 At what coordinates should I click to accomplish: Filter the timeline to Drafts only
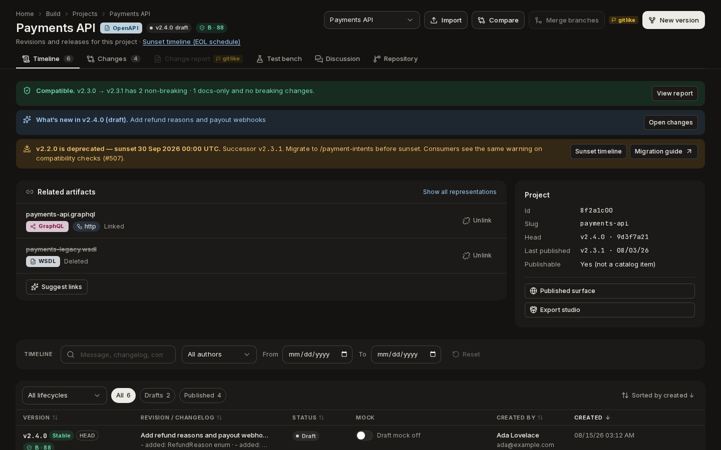pos(157,395)
